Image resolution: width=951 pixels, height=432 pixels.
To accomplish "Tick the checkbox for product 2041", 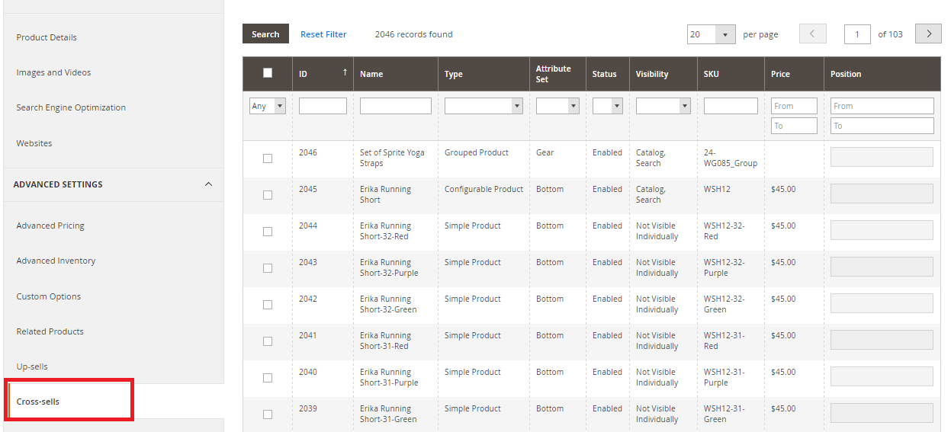I will point(268,341).
